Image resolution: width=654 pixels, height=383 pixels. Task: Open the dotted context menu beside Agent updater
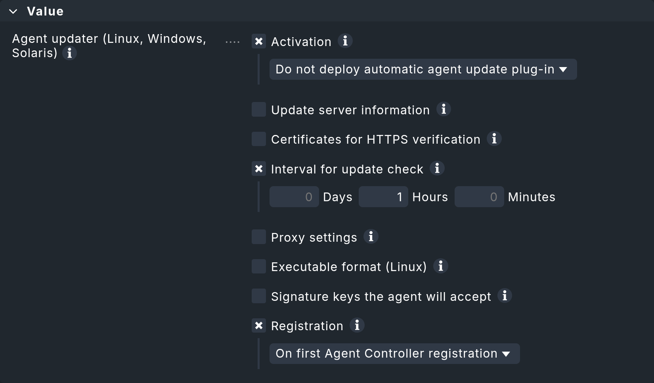click(232, 41)
